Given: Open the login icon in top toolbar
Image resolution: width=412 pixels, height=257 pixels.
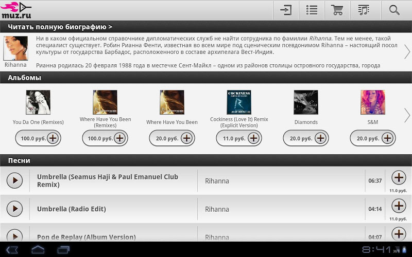Looking at the screenshot, I should [x=286, y=10].
